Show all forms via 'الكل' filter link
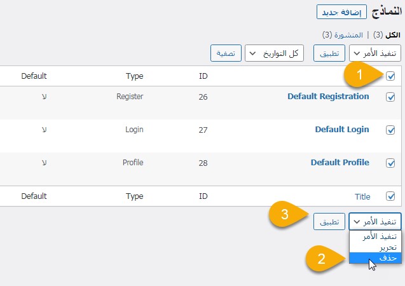The height and width of the screenshot is (286, 405). point(395,34)
